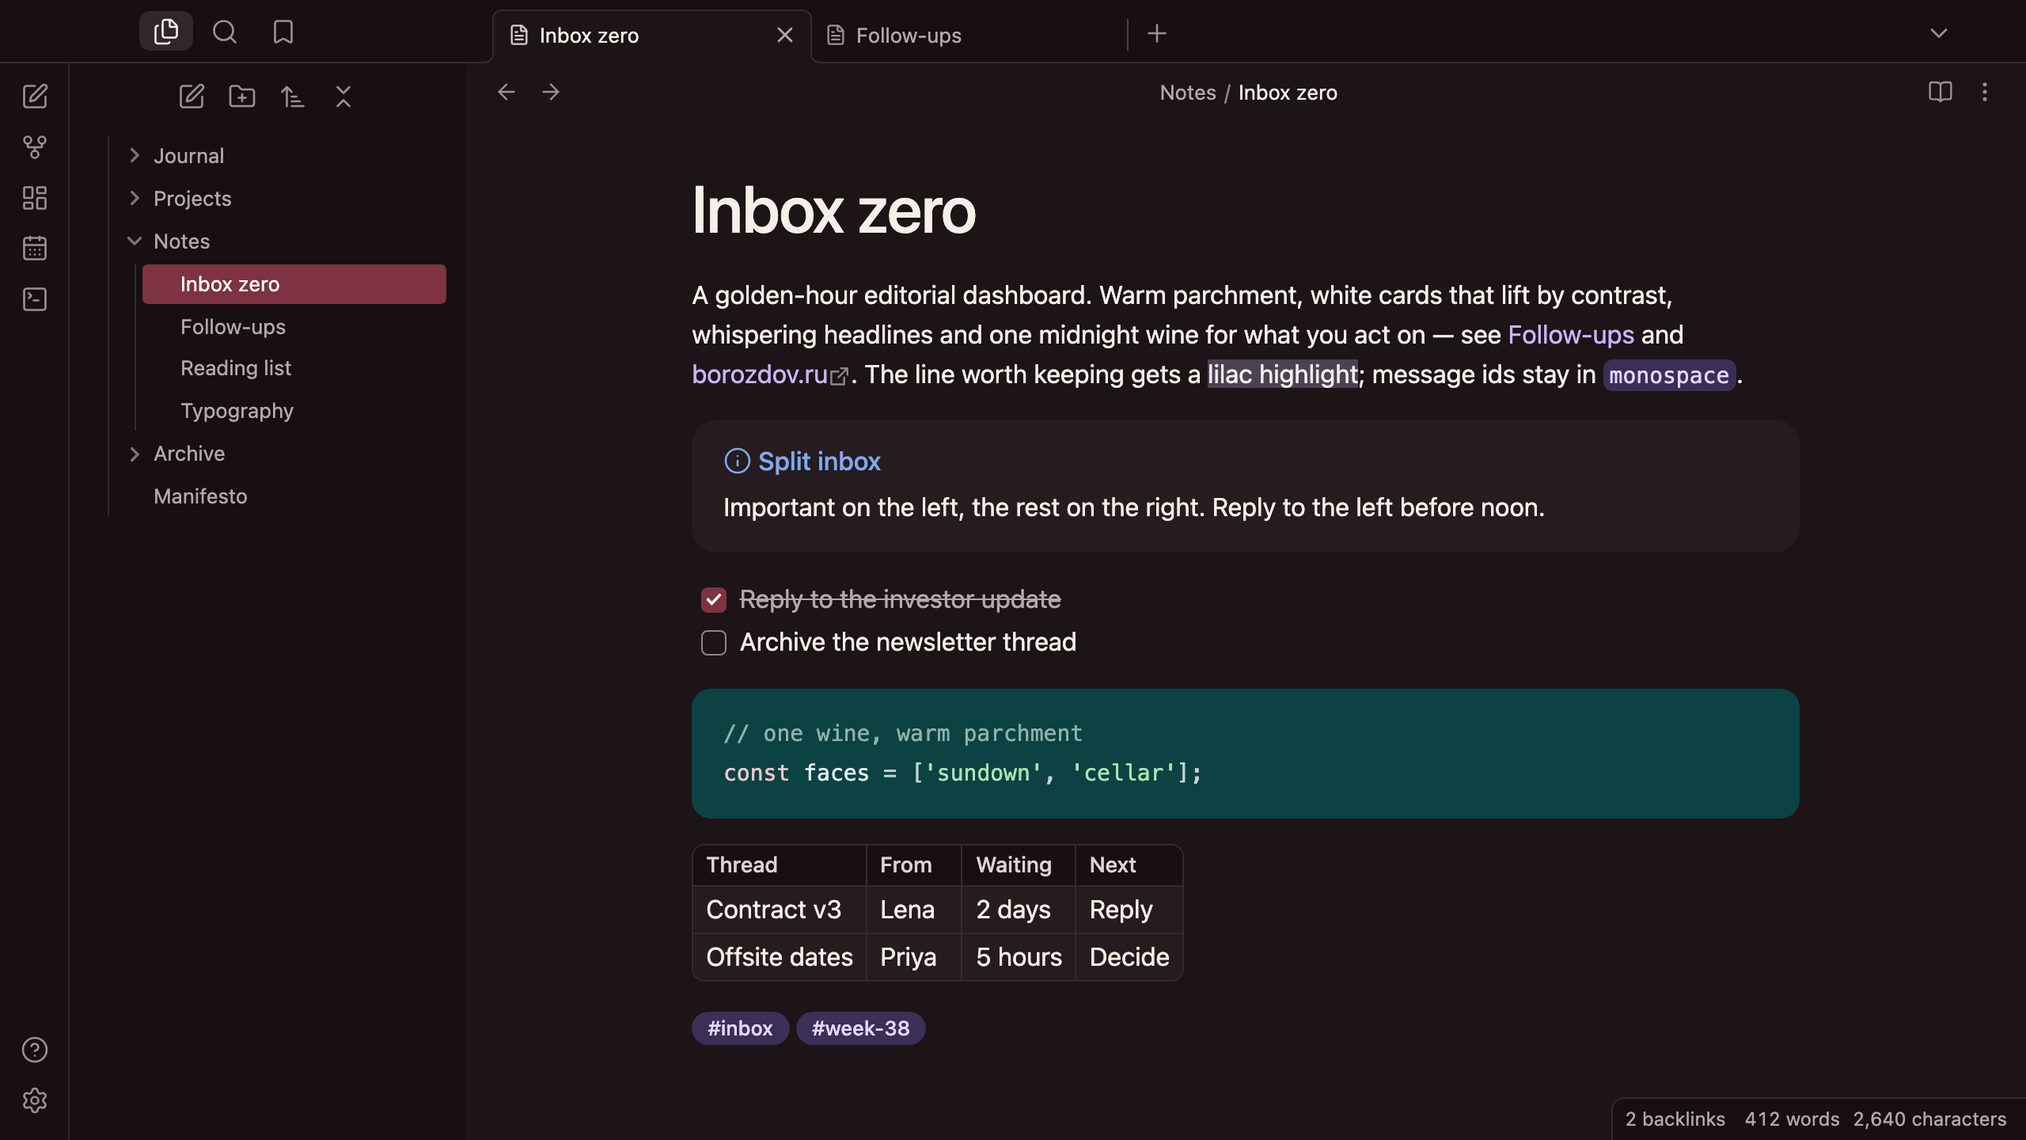Open the tab list dropdown chevron

1939,33
